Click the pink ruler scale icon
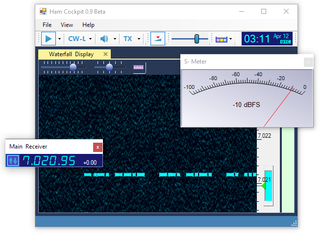 point(138,67)
